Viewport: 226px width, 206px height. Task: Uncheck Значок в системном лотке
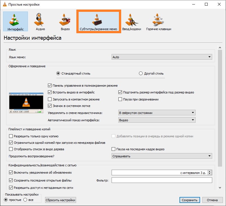click(x=50, y=106)
